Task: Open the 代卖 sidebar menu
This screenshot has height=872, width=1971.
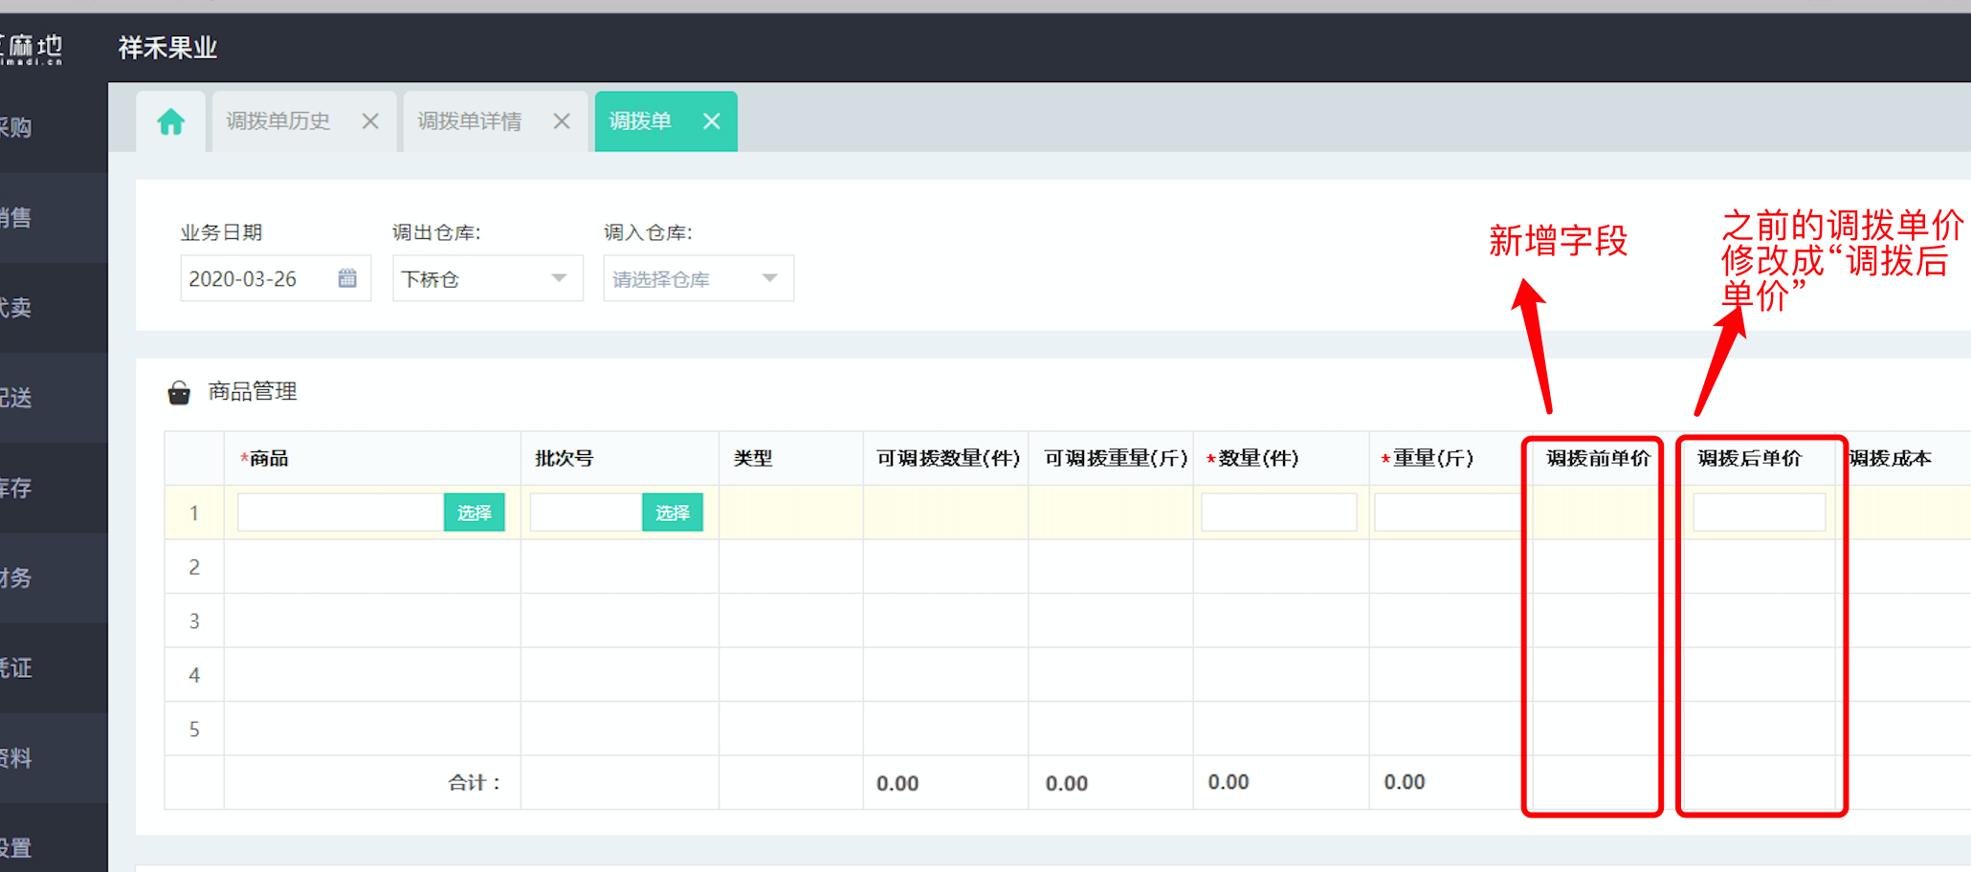Action: click(x=54, y=308)
